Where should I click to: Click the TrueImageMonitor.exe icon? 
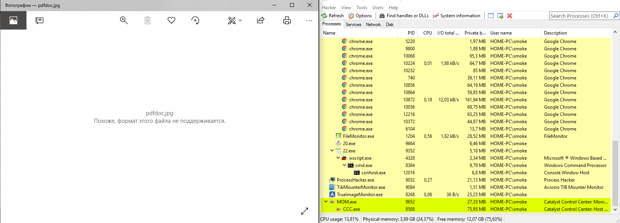[332, 195]
